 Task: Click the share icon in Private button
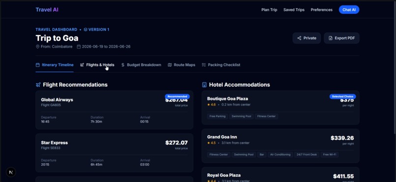tap(299, 38)
